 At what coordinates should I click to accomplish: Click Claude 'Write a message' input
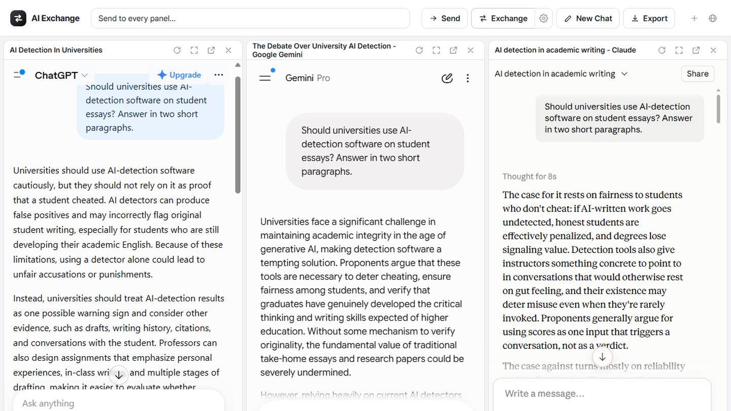point(602,394)
